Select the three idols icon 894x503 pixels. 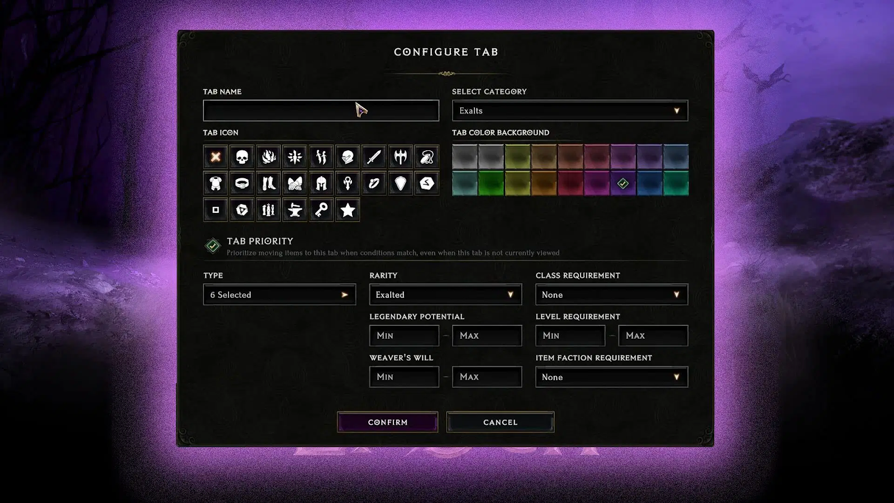pyautogui.click(x=268, y=210)
